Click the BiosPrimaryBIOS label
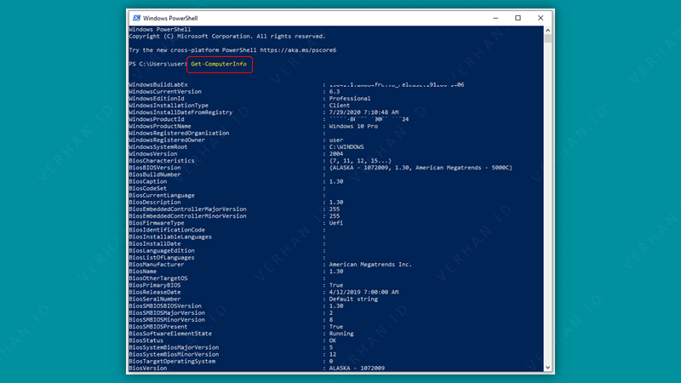681x383 pixels. click(155, 285)
